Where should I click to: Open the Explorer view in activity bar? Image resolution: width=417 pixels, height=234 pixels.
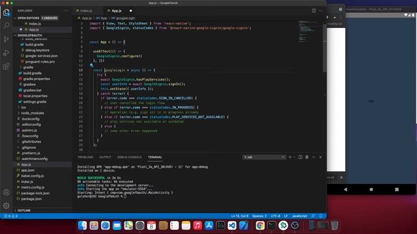click(7, 12)
